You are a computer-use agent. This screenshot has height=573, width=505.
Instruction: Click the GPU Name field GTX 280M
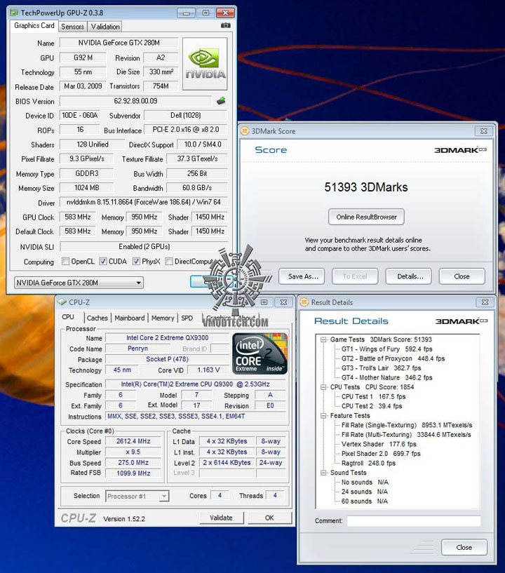[119, 43]
